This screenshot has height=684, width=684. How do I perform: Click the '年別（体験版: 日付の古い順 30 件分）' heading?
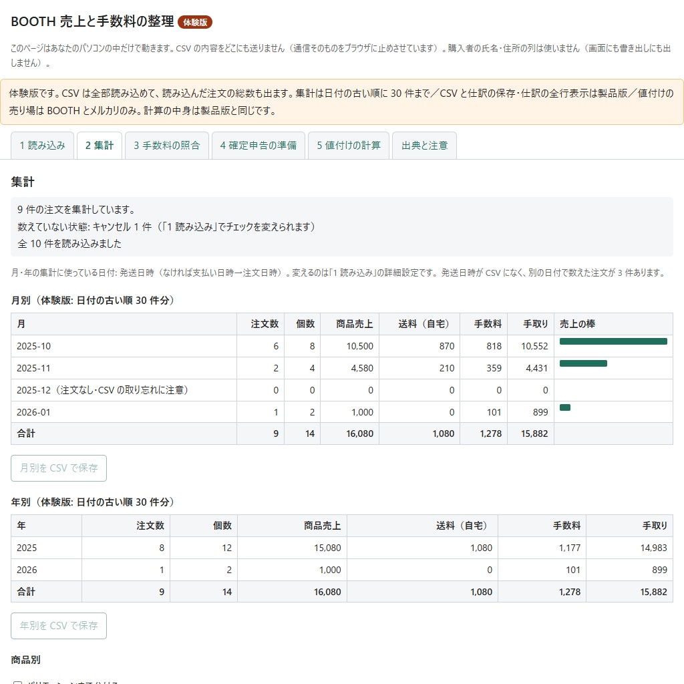pos(92,502)
